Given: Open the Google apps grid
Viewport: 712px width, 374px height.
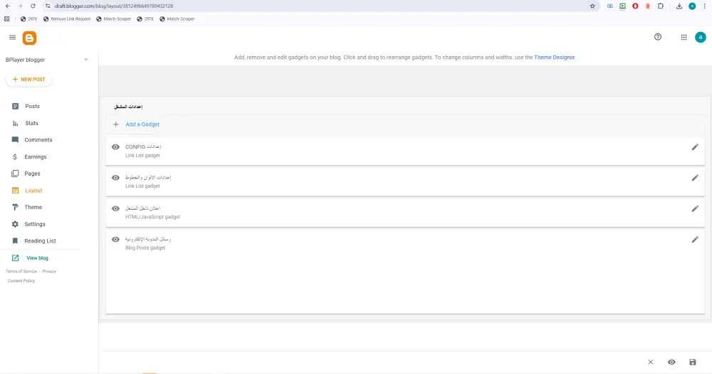Looking at the screenshot, I should pos(684,37).
